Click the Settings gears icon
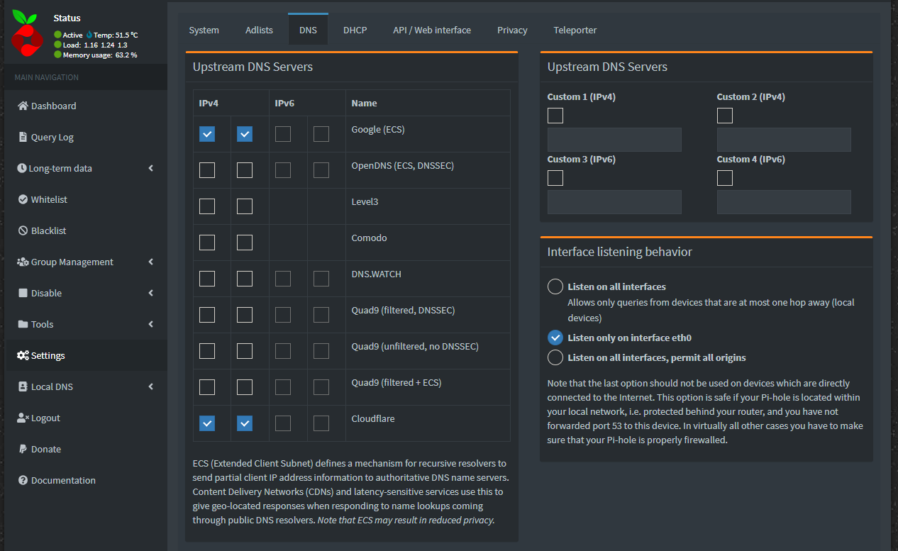Image resolution: width=898 pixels, height=551 pixels. pos(23,355)
